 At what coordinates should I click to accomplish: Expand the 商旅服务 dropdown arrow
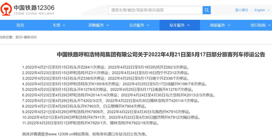point(229,25)
